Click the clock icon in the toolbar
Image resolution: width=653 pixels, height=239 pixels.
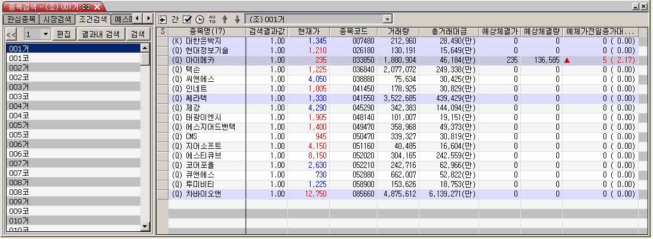[x=200, y=20]
